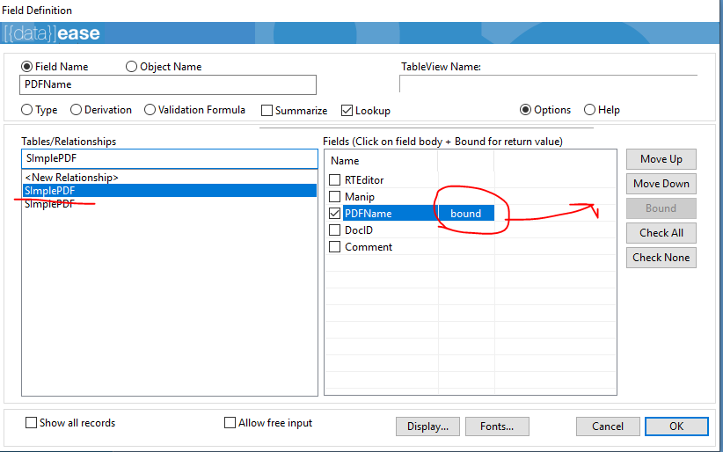
Task: Click the Check None button
Action: [x=661, y=258]
